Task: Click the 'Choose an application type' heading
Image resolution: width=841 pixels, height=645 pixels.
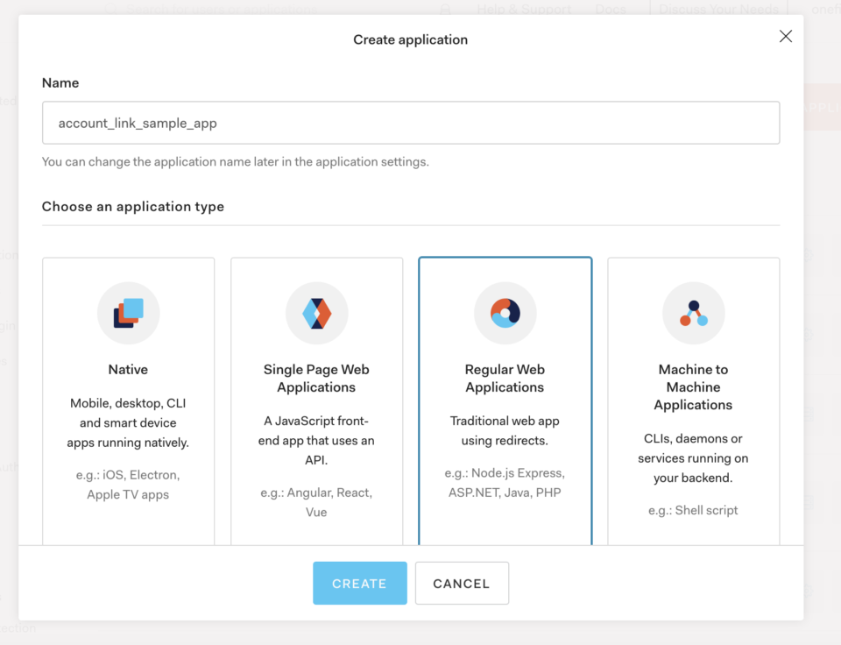Action: pos(133,207)
